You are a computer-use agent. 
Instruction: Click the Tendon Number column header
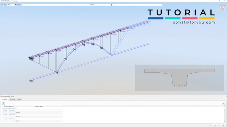(9, 106)
